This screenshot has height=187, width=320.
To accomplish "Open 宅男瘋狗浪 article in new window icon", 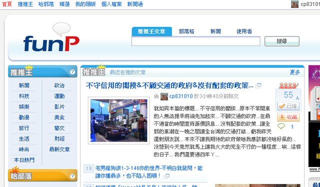I will [x=166, y=176].
